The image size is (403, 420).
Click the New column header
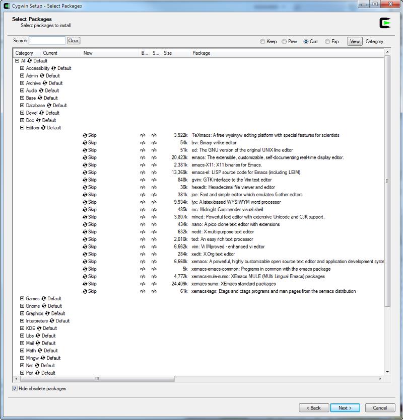[x=110, y=53]
